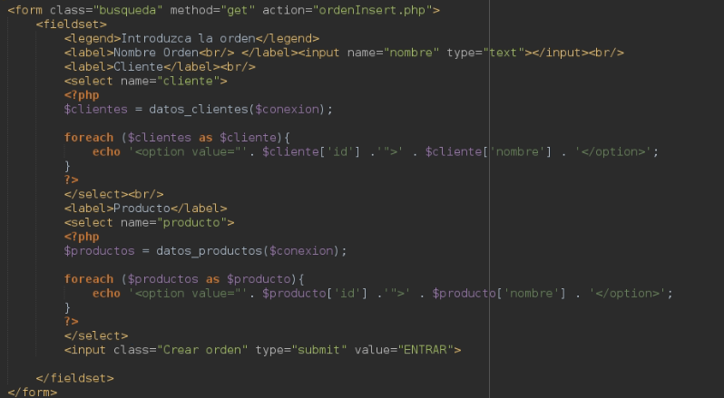724x398 pixels.
Task: Click the legend text "Introduzca la orden"
Action: (x=189, y=39)
